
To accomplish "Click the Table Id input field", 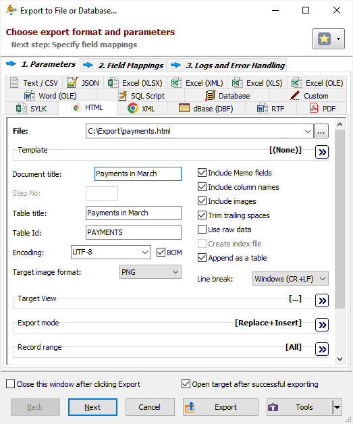I will 134,232.
